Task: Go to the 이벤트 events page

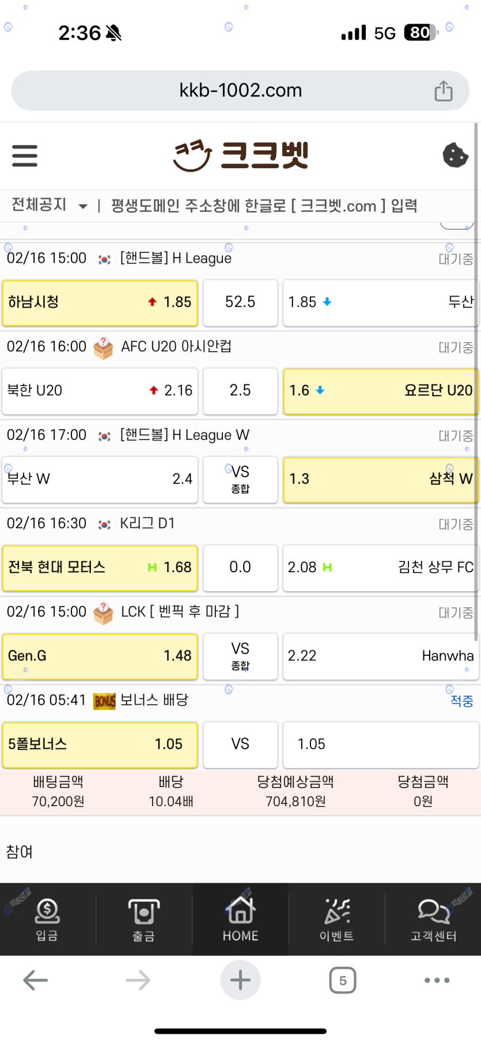Action: point(336,920)
